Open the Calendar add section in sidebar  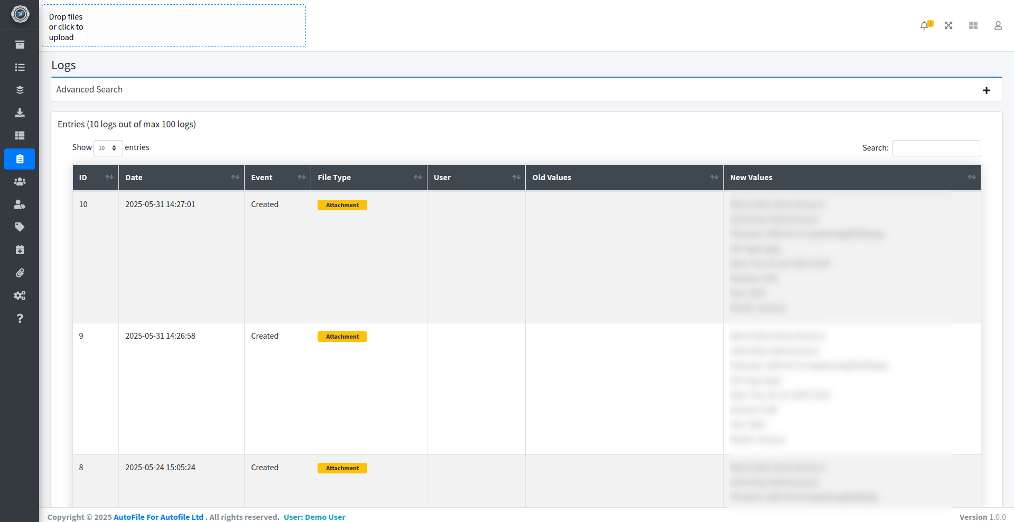[20, 249]
